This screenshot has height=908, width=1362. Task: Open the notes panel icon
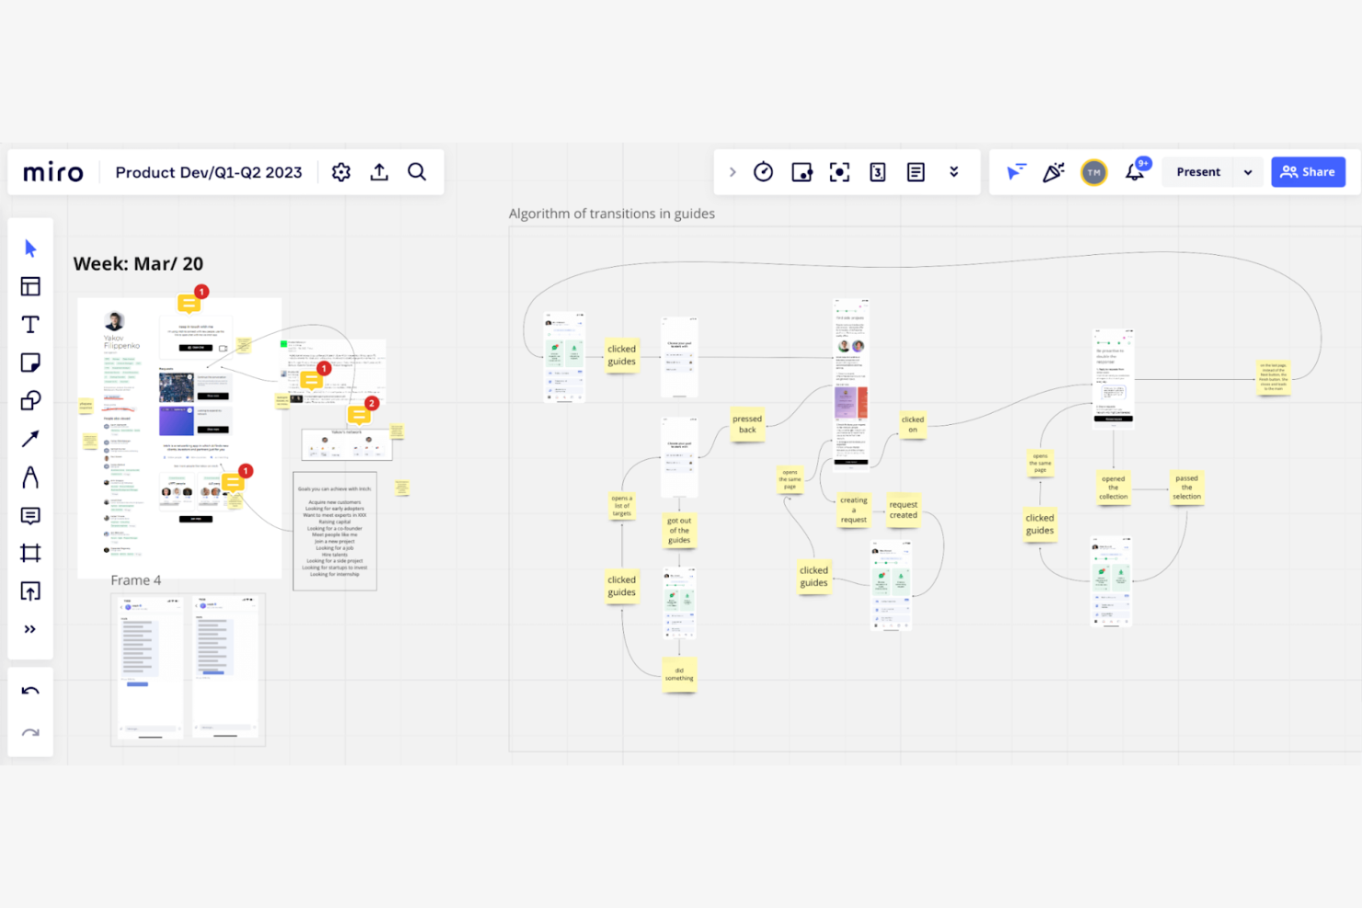click(916, 172)
